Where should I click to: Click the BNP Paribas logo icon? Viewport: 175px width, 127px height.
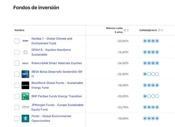coord(25,96)
